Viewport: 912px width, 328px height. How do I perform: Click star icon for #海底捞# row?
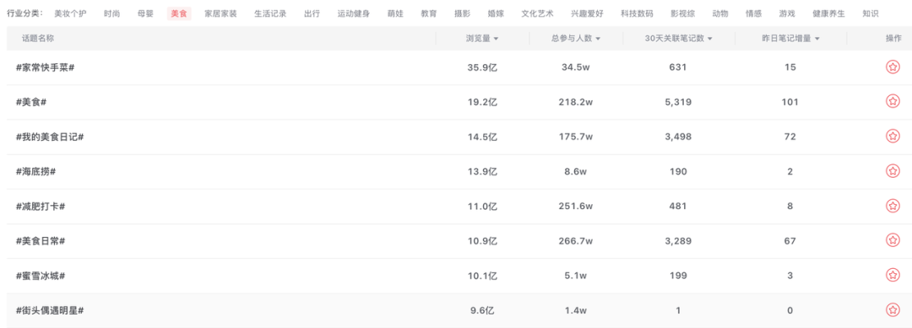click(893, 171)
